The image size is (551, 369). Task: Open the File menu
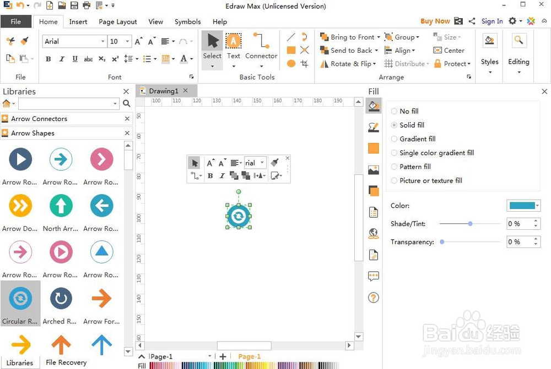(x=16, y=21)
